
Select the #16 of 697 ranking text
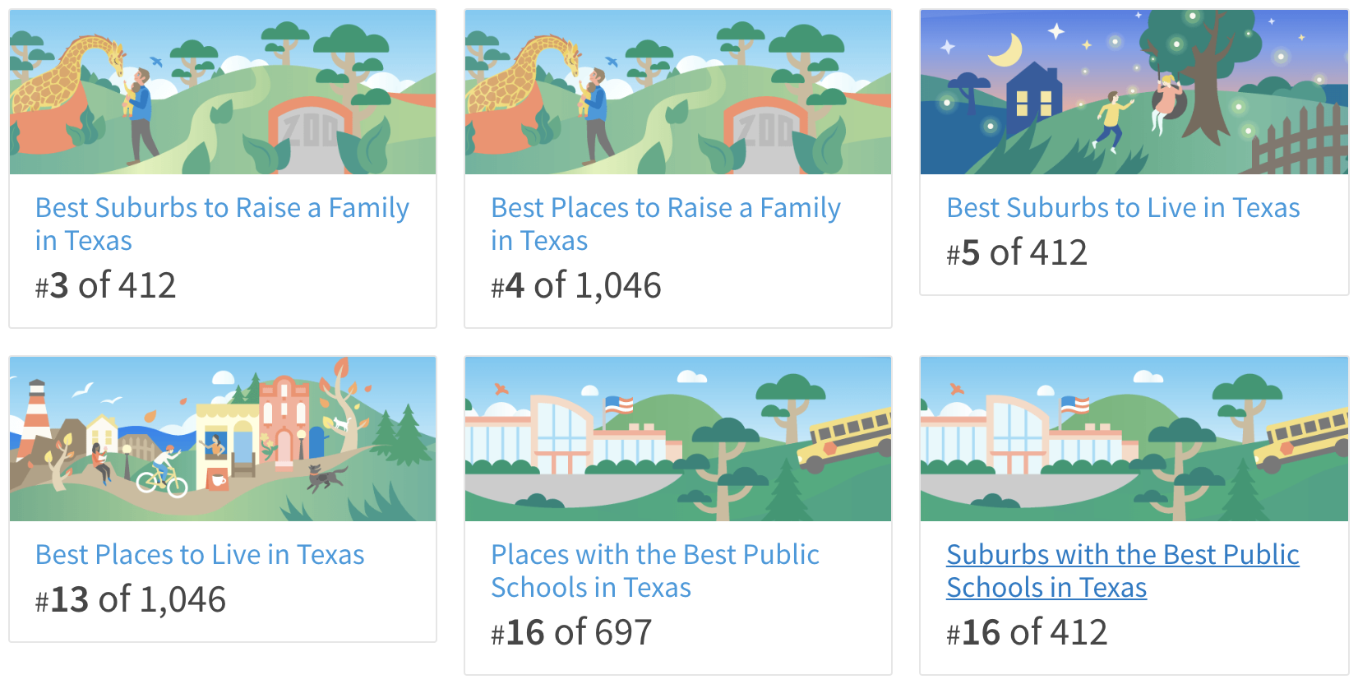tap(571, 633)
